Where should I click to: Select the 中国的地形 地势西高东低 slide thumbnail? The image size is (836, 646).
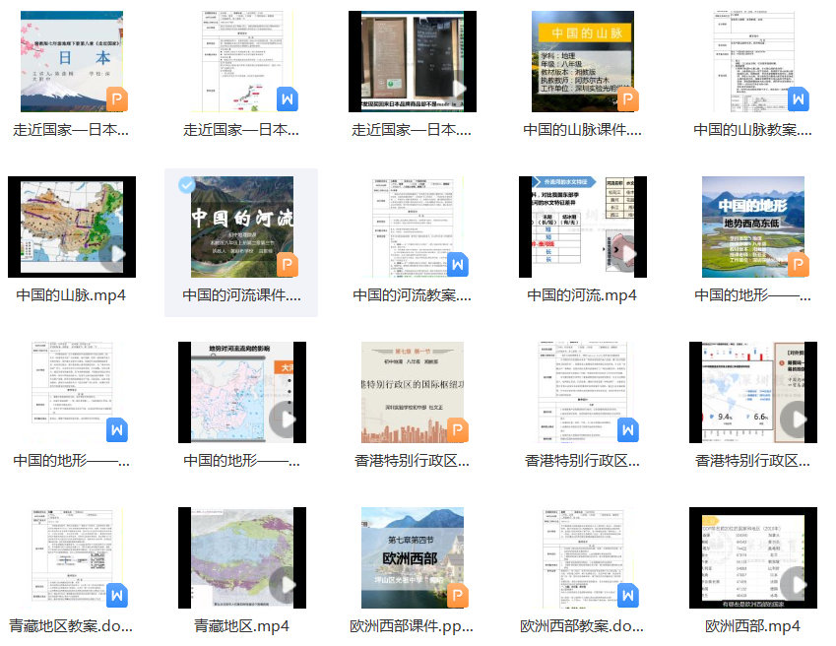point(752,226)
